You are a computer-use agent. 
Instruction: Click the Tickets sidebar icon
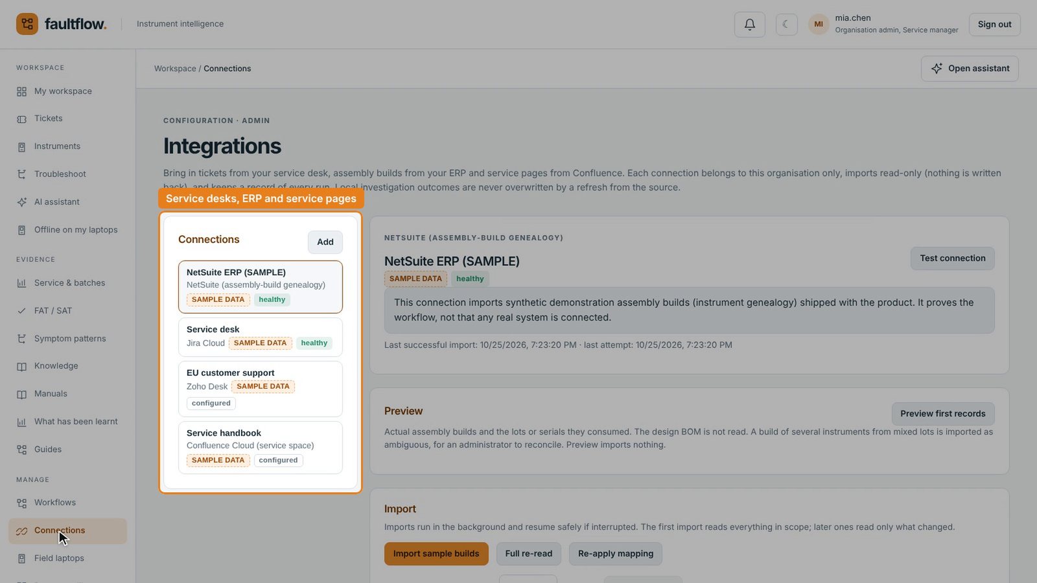pos(21,119)
